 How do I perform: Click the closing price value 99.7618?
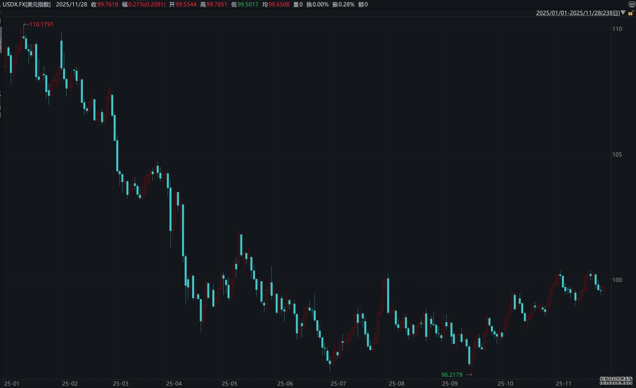tap(107, 4)
